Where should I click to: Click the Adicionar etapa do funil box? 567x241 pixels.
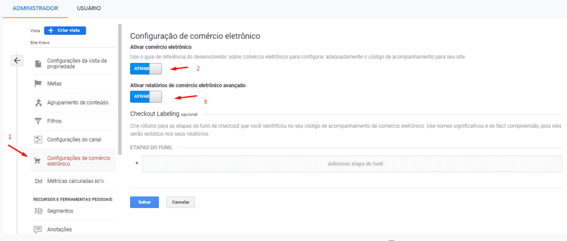tap(354, 164)
